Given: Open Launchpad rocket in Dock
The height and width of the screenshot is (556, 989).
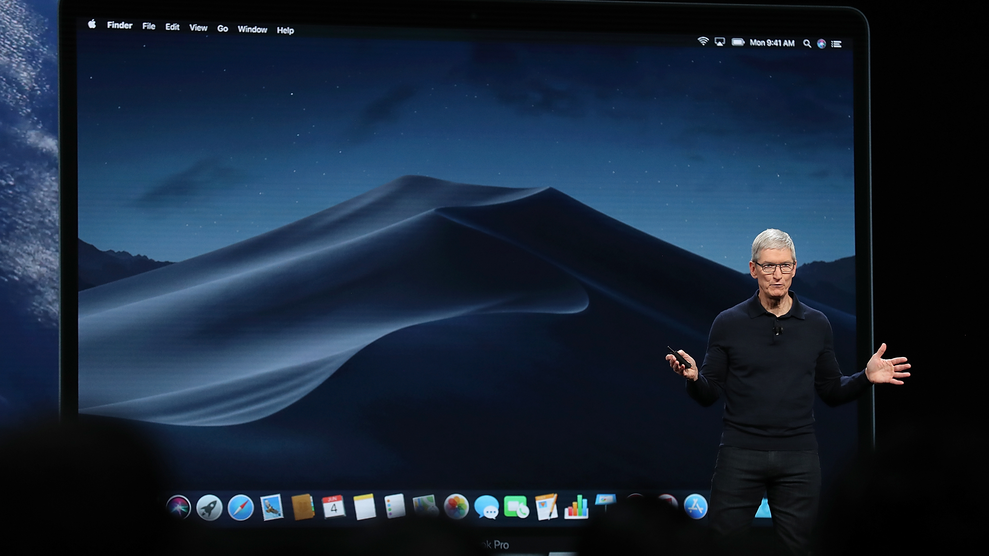Looking at the screenshot, I should [209, 507].
